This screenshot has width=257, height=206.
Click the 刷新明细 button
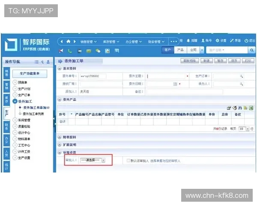pyautogui.click(x=189, y=61)
